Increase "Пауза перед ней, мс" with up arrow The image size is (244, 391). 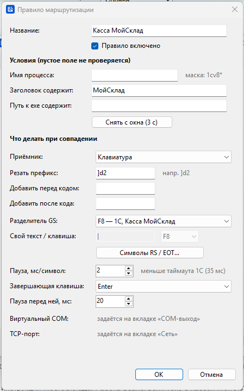129,299
